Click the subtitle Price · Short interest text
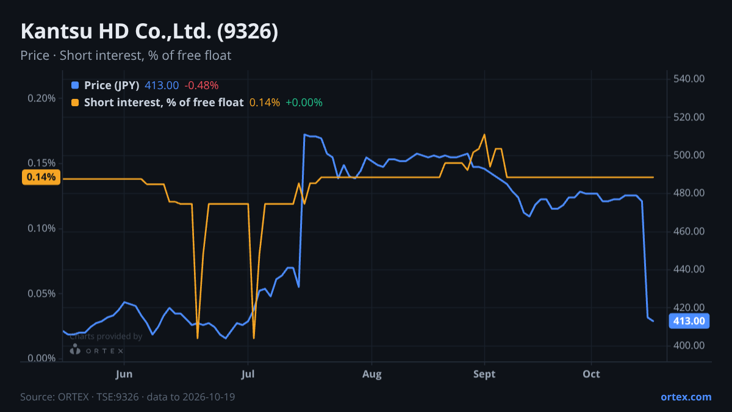732x412 pixels. (x=126, y=56)
